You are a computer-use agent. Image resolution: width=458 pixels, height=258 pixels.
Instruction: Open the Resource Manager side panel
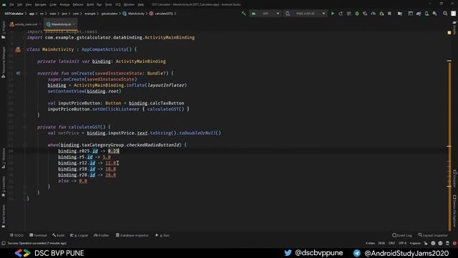(x=4, y=62)
